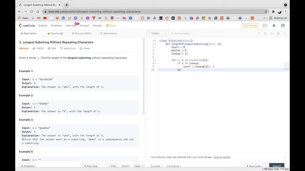This screenshot has width=305, height=171.
Task: Click the LeetCode logo
Action: coord(27,26)
